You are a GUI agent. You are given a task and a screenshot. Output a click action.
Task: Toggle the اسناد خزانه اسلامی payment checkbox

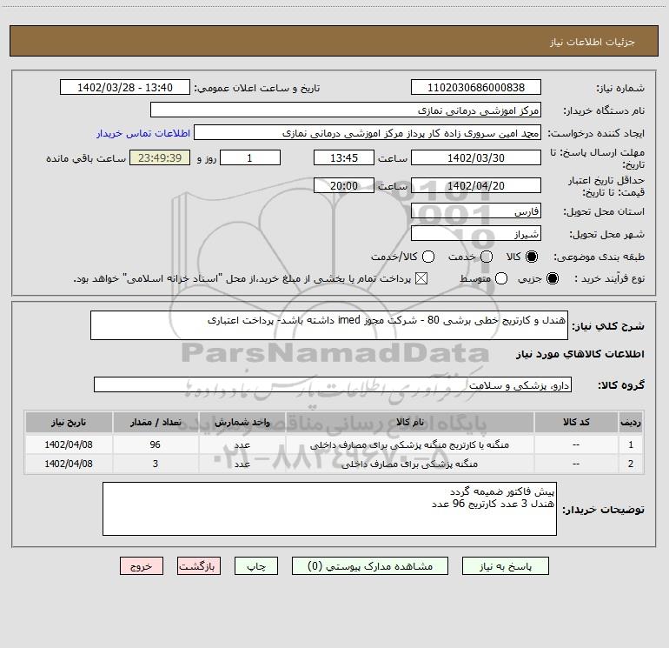point(421,278)
